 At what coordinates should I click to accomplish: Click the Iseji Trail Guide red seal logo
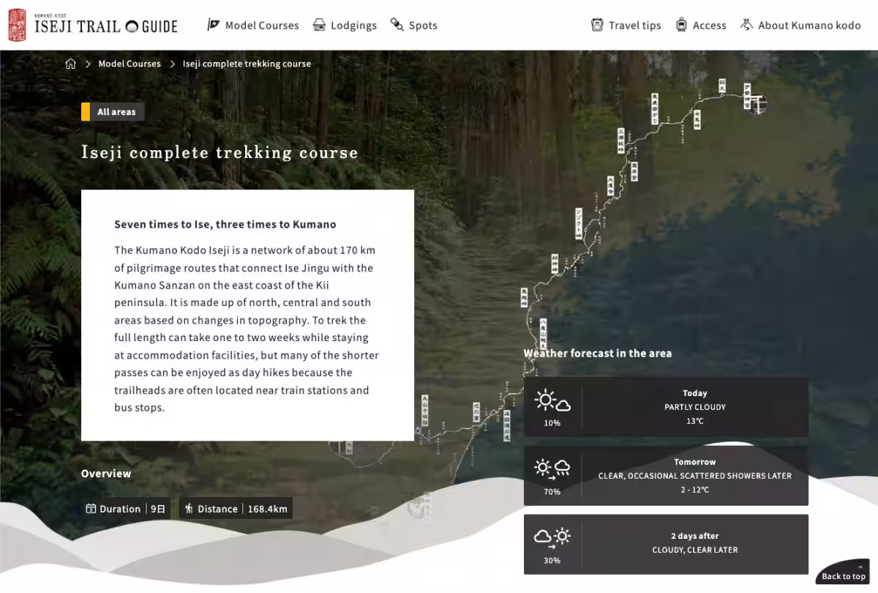pyautogui.click(x=17, y=25)
